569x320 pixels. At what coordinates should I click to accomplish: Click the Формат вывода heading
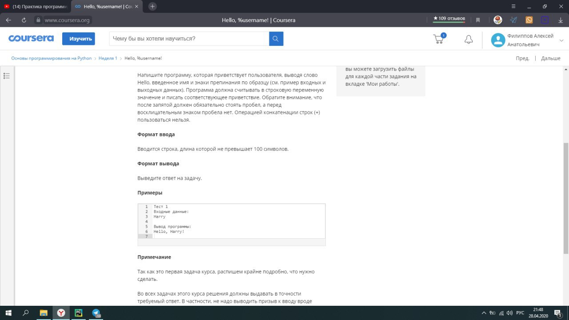point(158,164)
